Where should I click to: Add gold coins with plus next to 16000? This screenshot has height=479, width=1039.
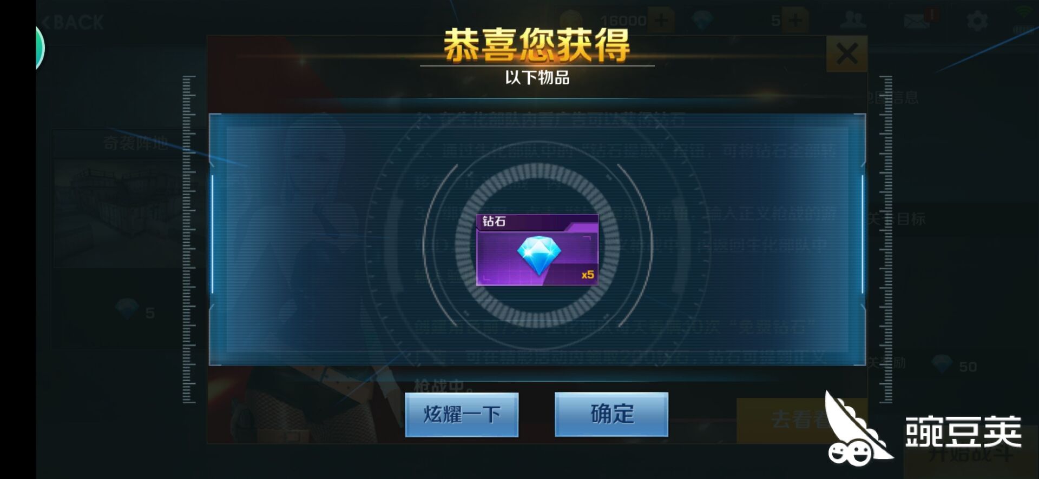pyautogui.click(x=661, y=21)
